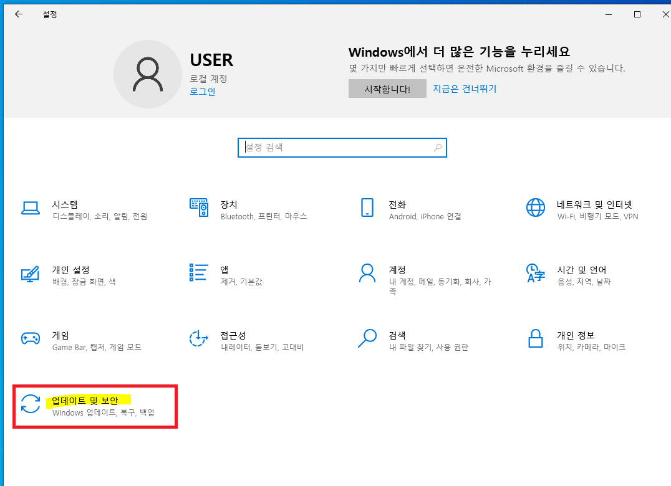This screenshot has height=486, width=671.
Task: Click the 지금은 건너뛰기 link
Action: (x=465, y=88)
